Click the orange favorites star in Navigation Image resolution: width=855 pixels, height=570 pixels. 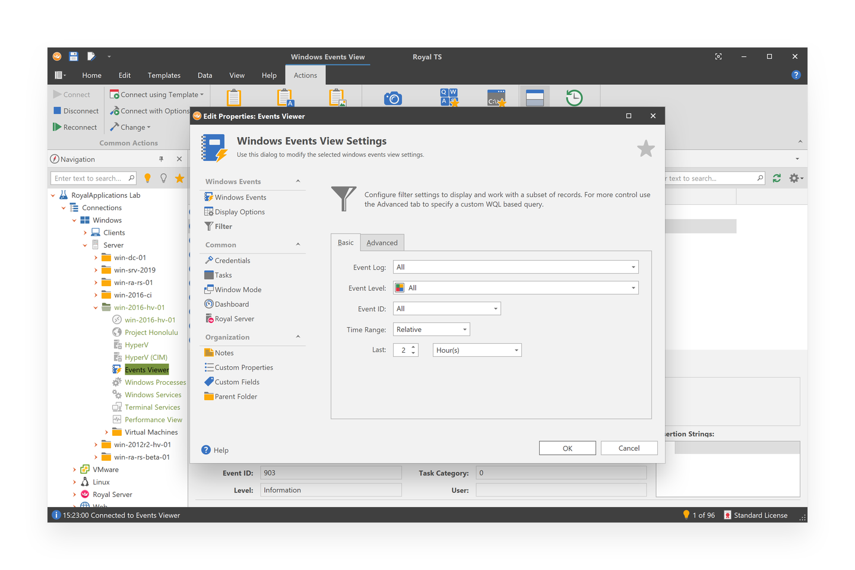pos(179,178)
